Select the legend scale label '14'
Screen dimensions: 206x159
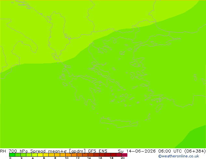[x=89, y=158]
